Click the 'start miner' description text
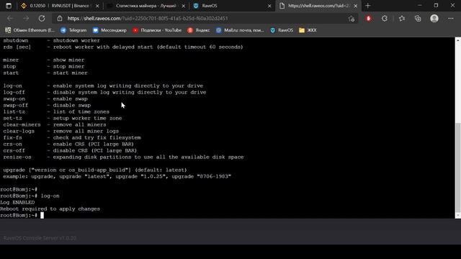Screen dimensions: 461x259 (x=71, y=73)
